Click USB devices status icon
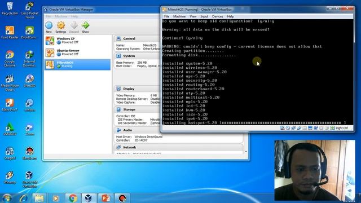The height and width of the screenshot is (203, 361). pyautogui.click(x=299, y=128)
